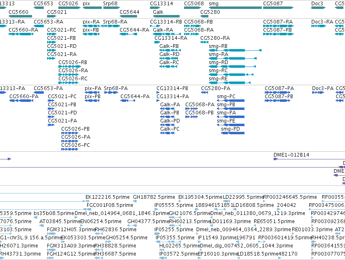345x260 pixels.
Task: Click the Galk-PA protein glyph
Action: click(167, 109)
